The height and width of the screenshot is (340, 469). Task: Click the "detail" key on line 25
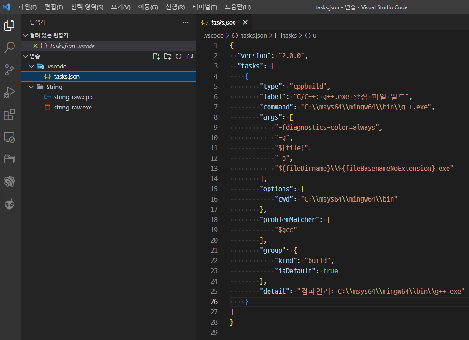coord(275,291)
